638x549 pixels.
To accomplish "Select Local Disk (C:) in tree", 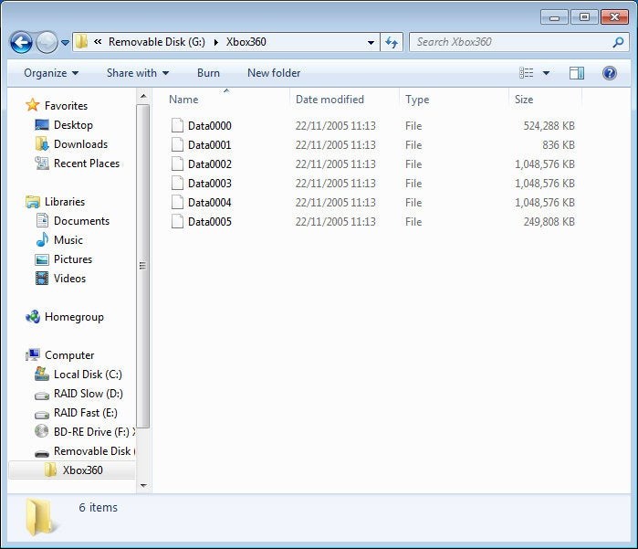I will [x=87, y=375].
